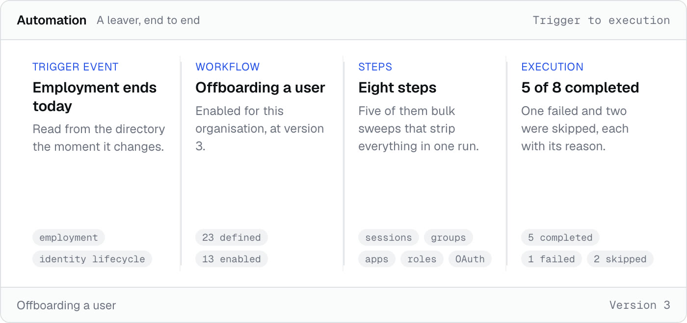This screenshot has width=687, height=323.
Task: Click the 'sessions' step tag
Action: point(389,237)
